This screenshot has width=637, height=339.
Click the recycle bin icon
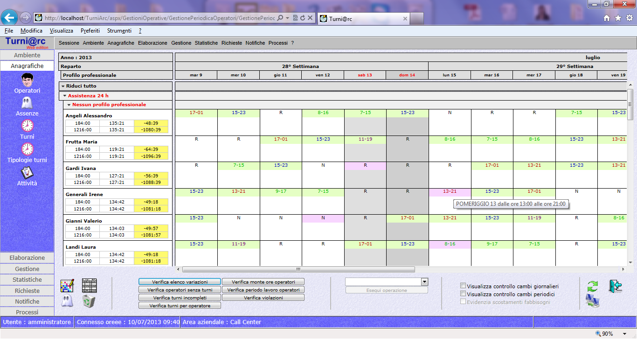(x=89, y=301)
